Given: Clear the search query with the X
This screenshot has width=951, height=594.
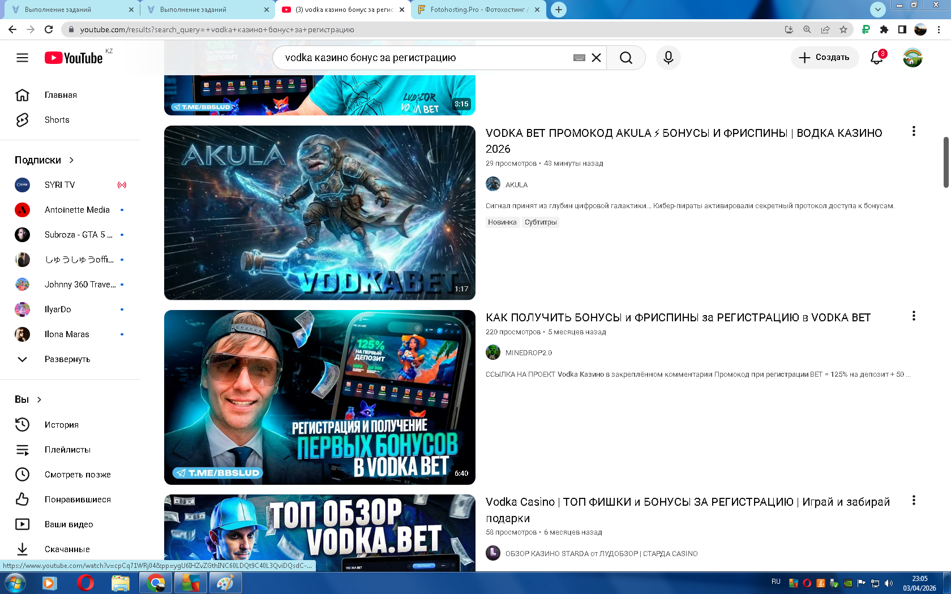Looking at the screenshot, I should pyautogui.click(x=596, y=58).
